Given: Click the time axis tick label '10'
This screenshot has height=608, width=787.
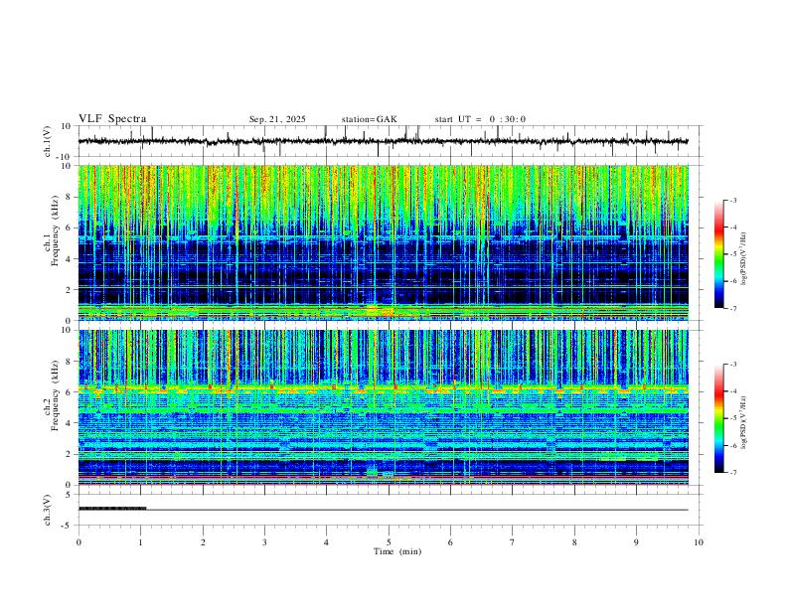Looking at the screenshot, I should (x=699, y=542).
